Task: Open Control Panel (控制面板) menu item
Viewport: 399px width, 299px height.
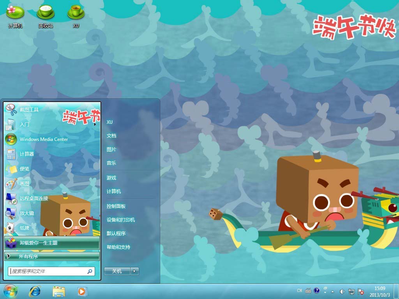Action: 116,206
